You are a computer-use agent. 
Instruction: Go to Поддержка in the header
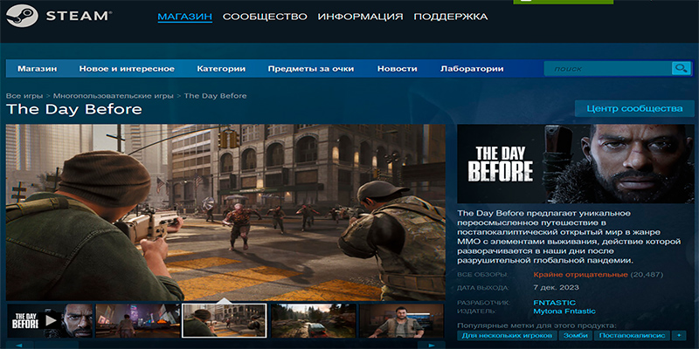[x=450, y=17]
